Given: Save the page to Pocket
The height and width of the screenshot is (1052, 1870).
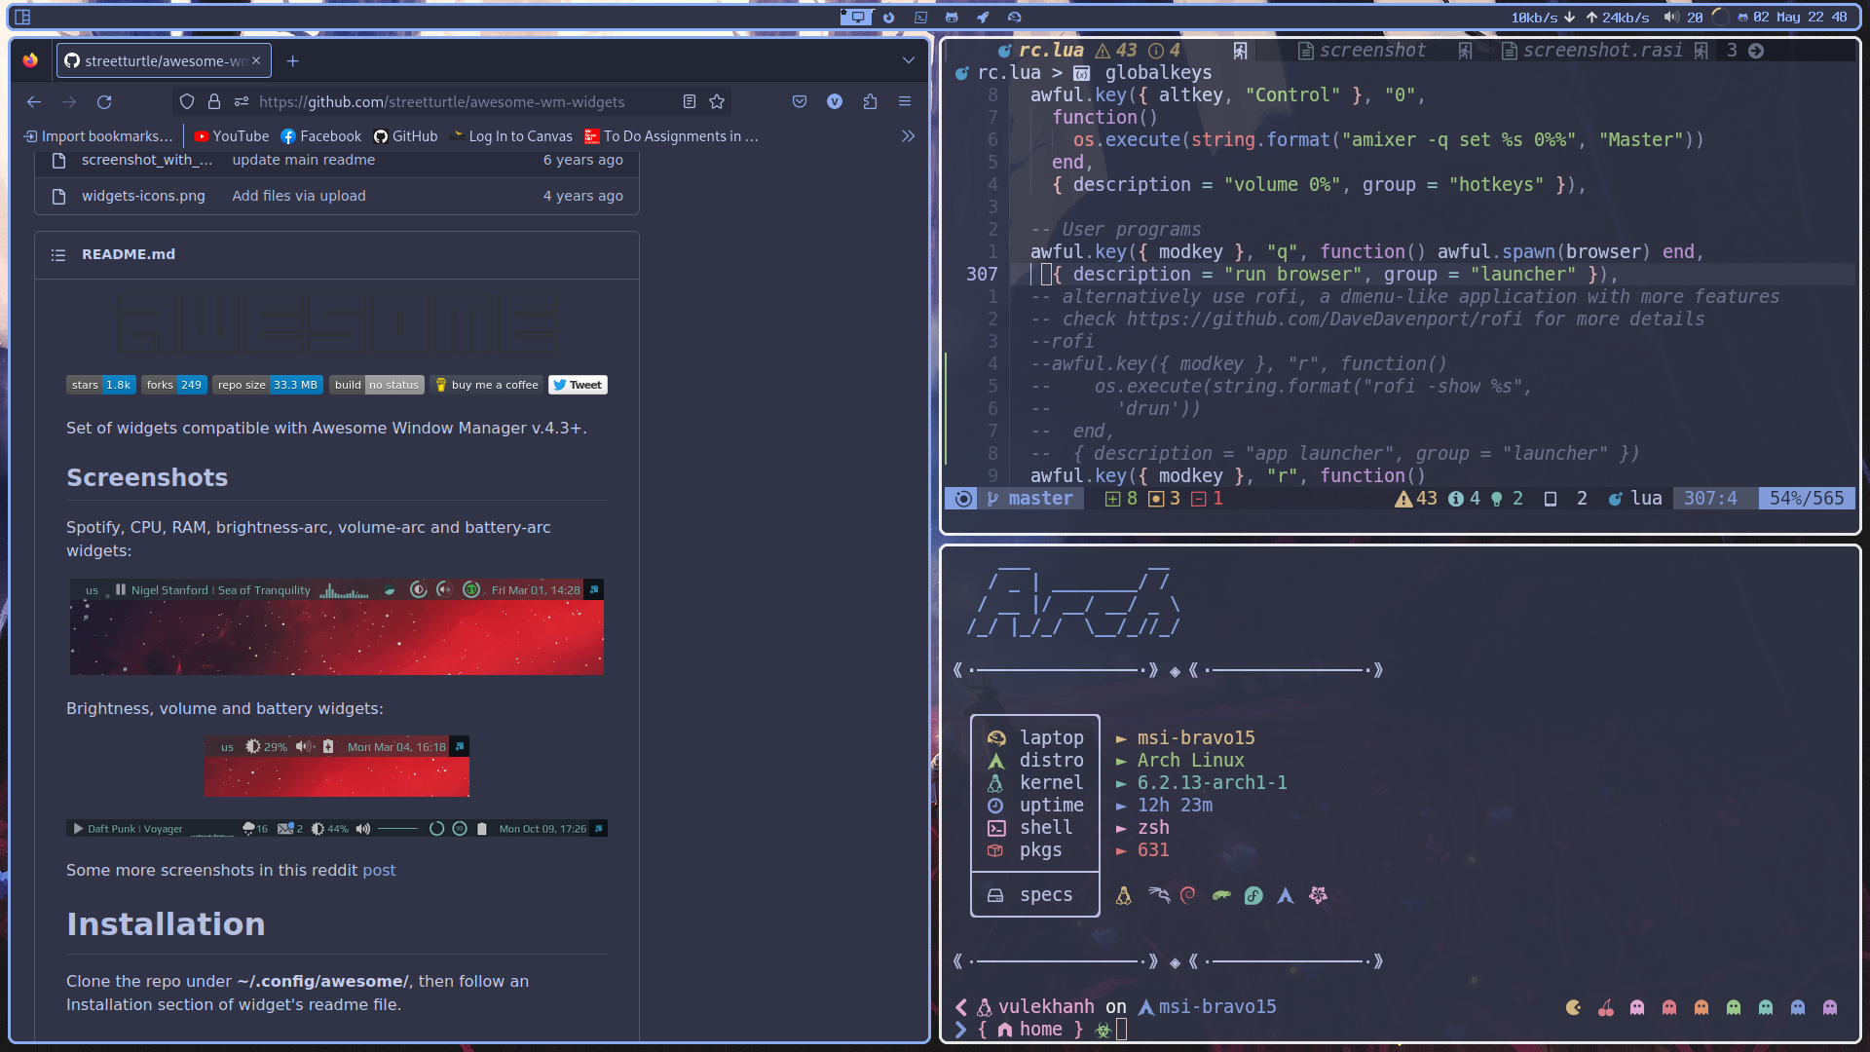Looking at the screenshot, I should click(800, 101).
